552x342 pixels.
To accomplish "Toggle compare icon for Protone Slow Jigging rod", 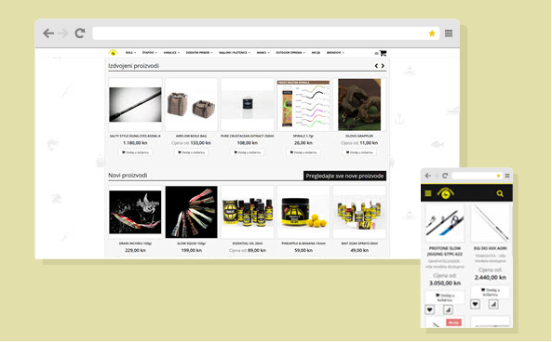I will 448,309.
